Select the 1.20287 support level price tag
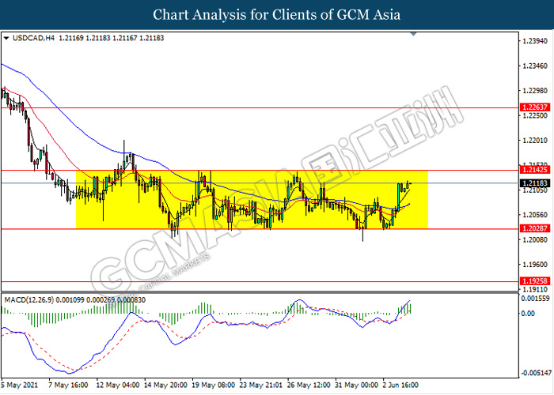 point(535,228)
